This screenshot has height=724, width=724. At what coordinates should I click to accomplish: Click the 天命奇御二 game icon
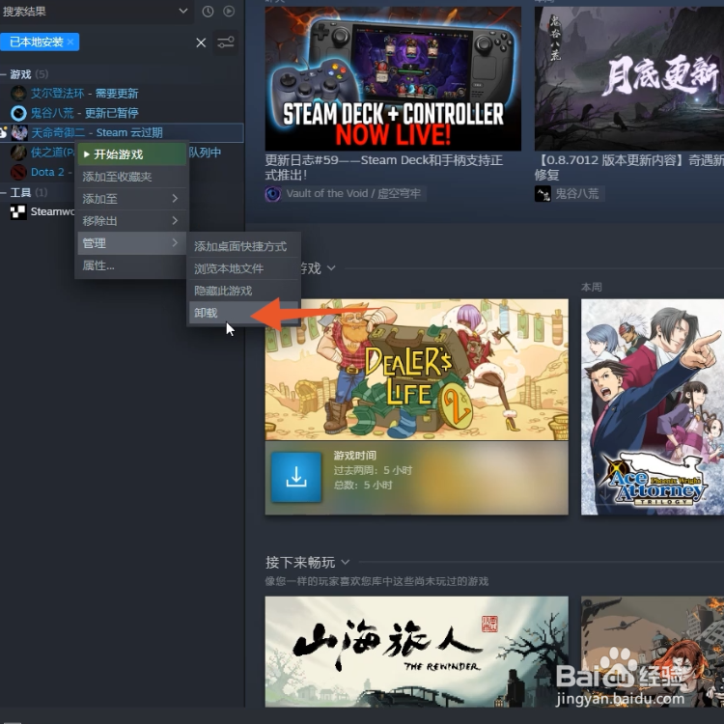(19, 133)
